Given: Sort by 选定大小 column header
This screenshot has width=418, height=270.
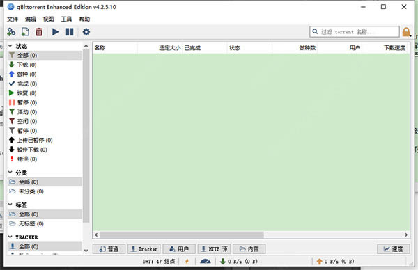Looking at the screenshot, I should coord(160,47).
